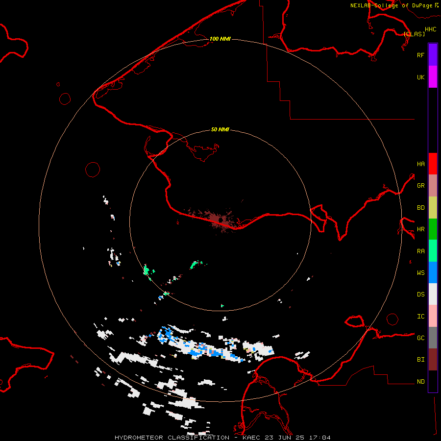Click the IC pink legend swatch
This screenshot has height=441, width=441.
pyautogui.click(x=433, y=316)
